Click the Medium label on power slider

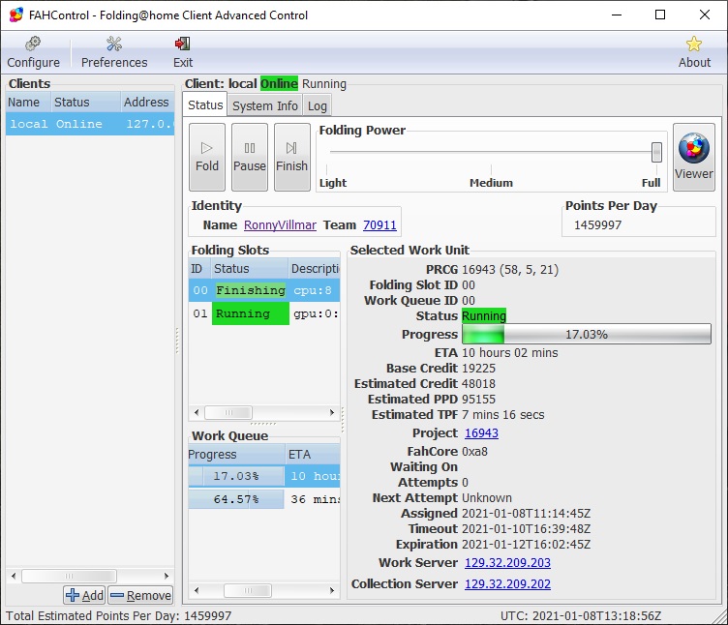(491, 183)
